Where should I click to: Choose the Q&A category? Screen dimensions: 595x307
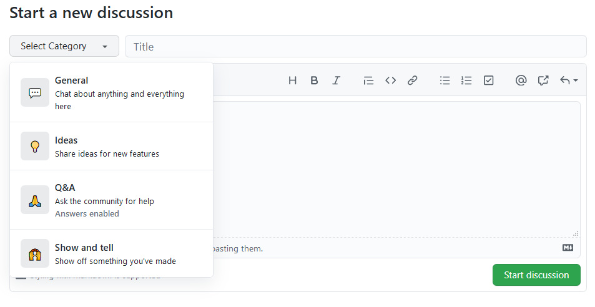[x=112, y=200]
